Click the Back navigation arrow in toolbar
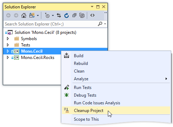 point(8,15)
